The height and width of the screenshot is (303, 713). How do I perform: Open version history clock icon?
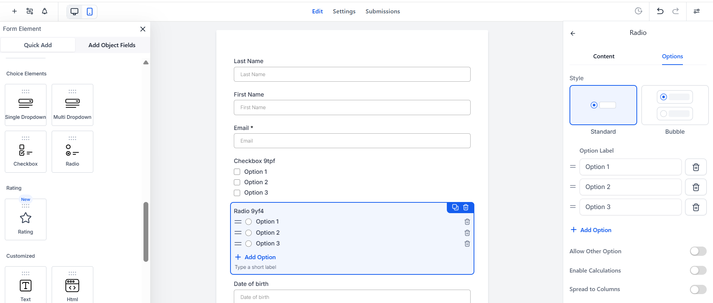tap(638, 11)
